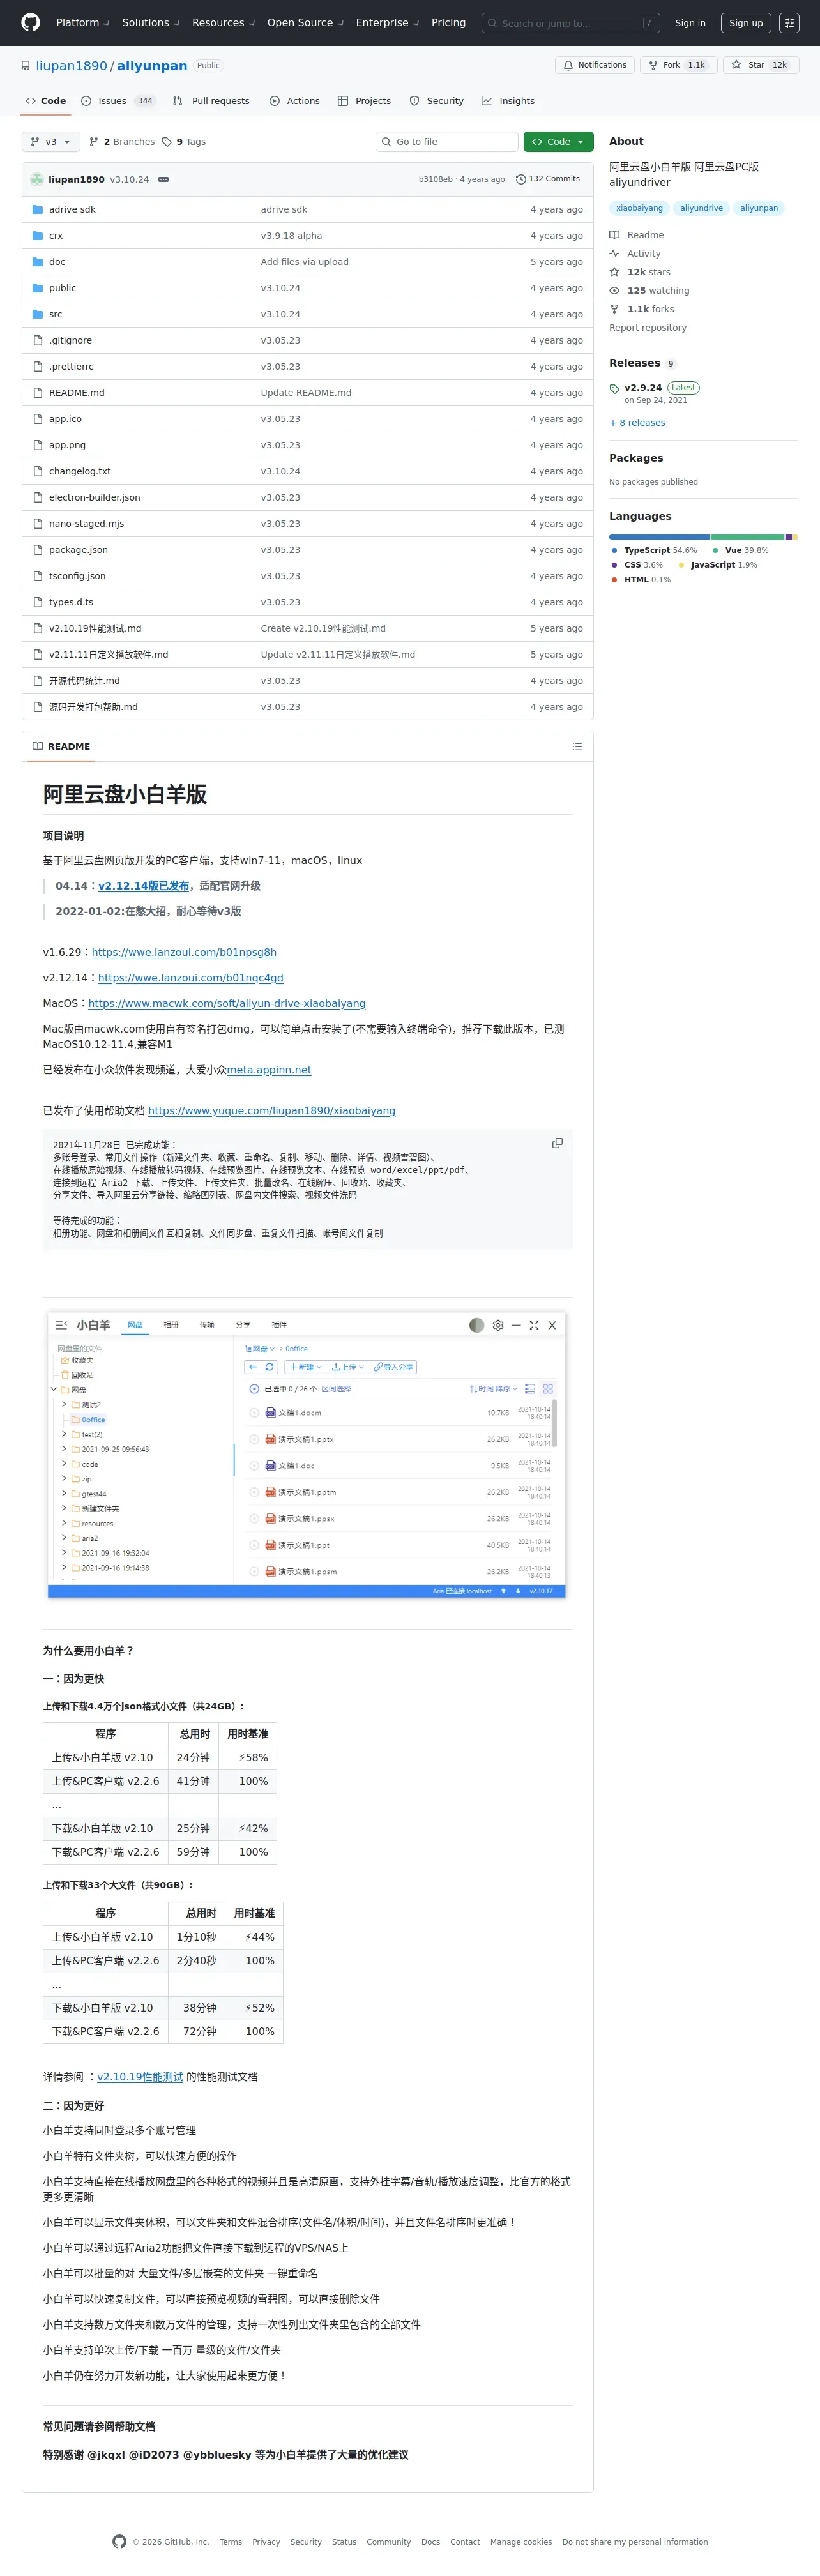Screen dimensions: 820x2576
Task: Expand the Resources menu
Action: click(x=223, y=23)
